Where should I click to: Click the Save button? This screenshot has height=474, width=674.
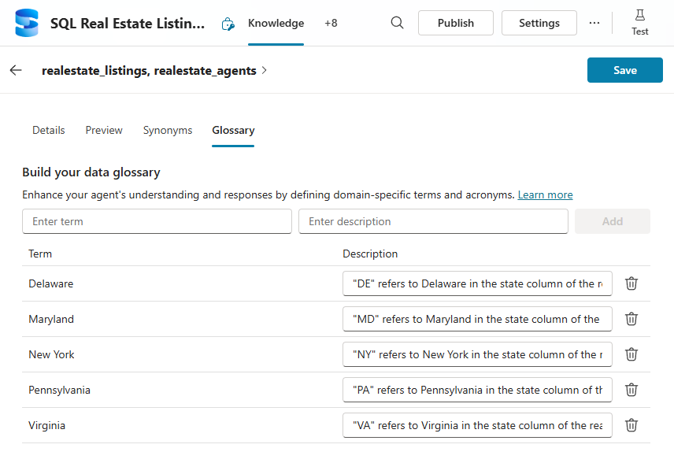[624, 70]
